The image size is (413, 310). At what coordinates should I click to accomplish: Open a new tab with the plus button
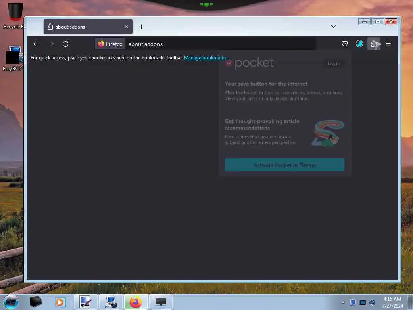142,27
